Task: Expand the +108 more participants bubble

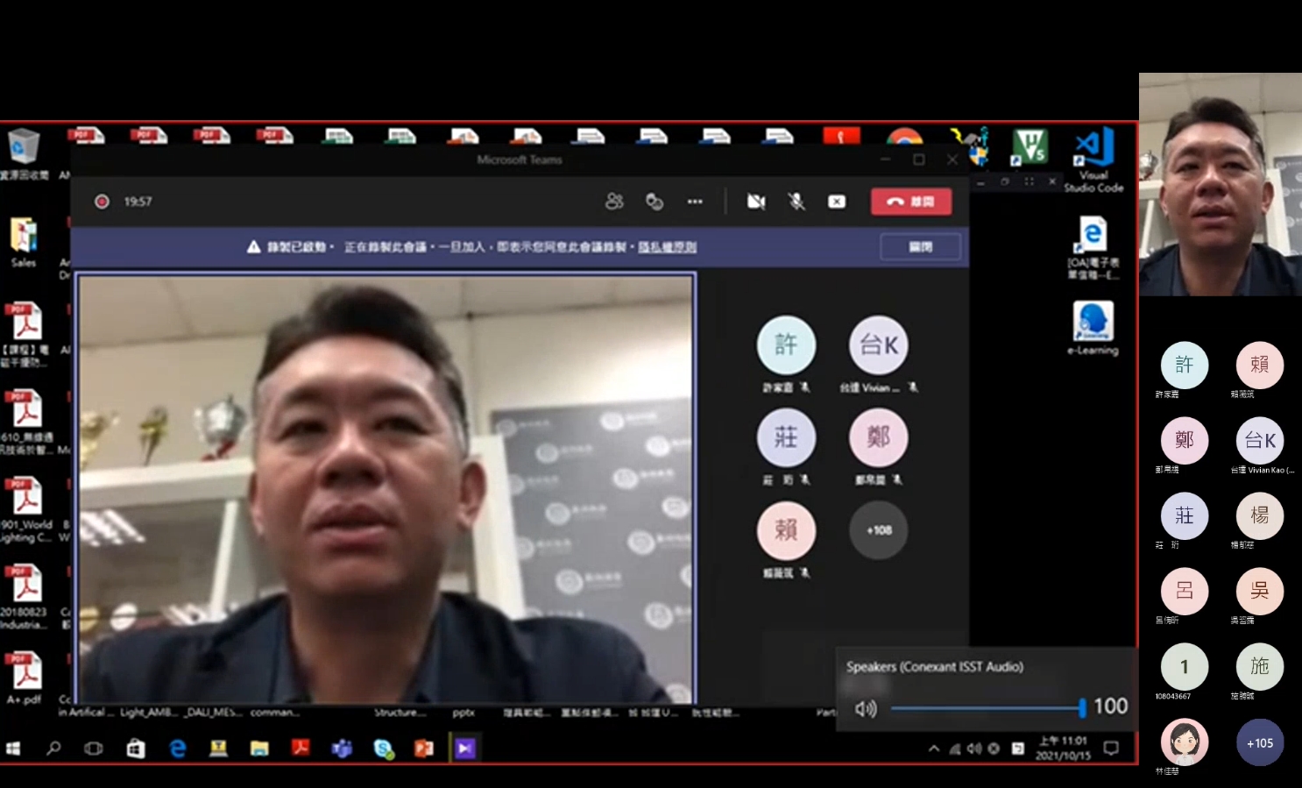Action: (x=879, y=530)
